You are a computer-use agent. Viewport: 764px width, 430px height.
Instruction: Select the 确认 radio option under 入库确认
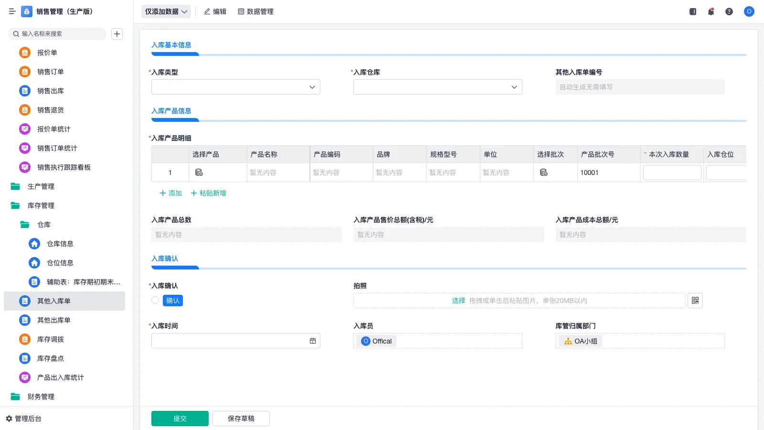[155, 300]
